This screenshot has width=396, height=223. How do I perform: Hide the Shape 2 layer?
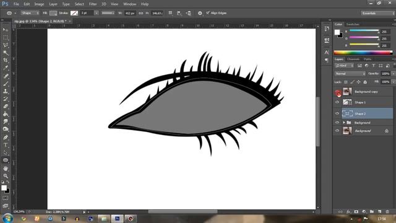[x=337, y=113]
